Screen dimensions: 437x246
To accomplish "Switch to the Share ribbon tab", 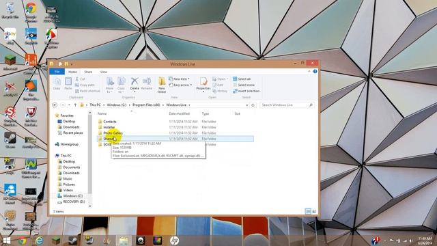I will tap(88, 72).
